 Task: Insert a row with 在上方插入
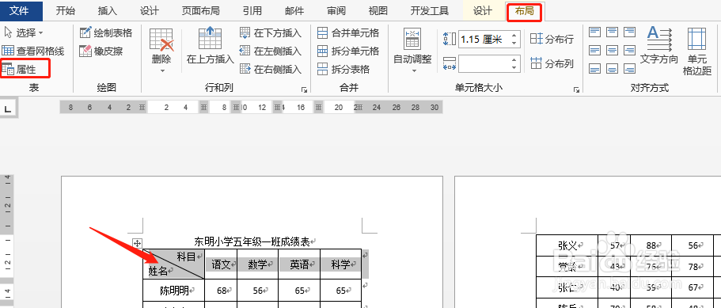click(211, 46)
